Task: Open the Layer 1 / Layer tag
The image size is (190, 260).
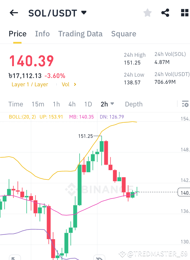Action: click(x=30, y=84)
